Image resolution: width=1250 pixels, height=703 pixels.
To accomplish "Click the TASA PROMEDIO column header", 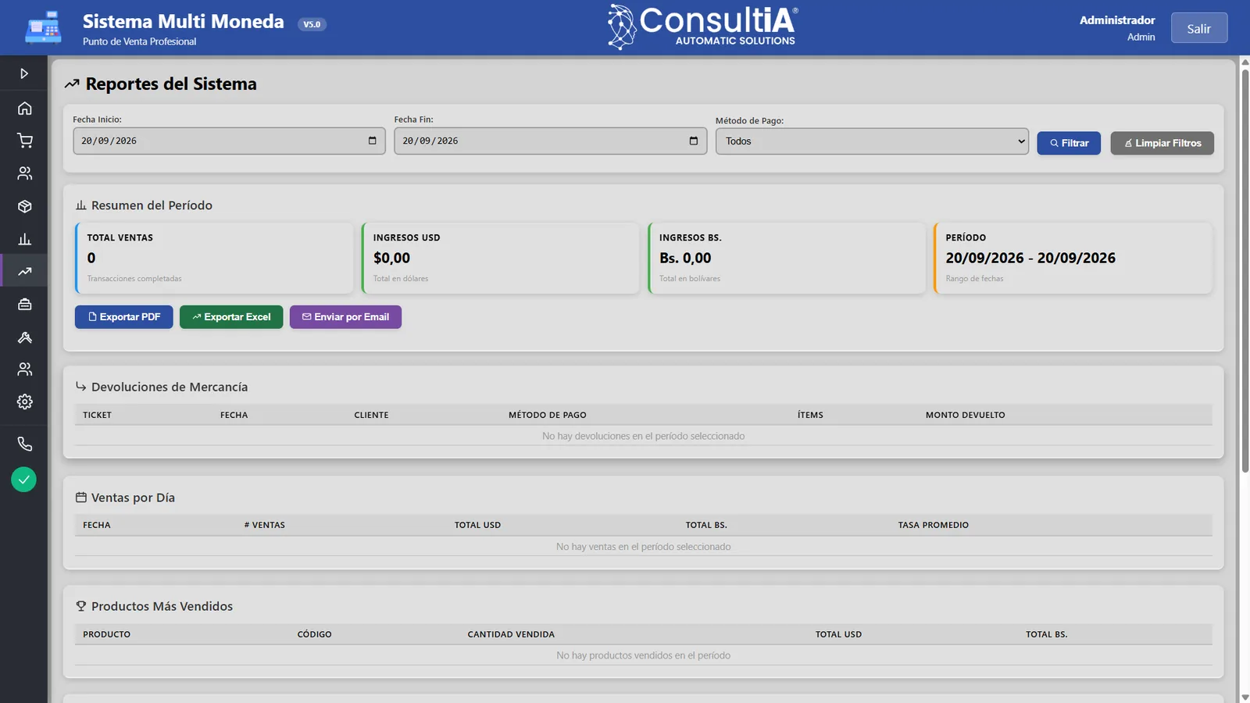I will pos(933,525).
